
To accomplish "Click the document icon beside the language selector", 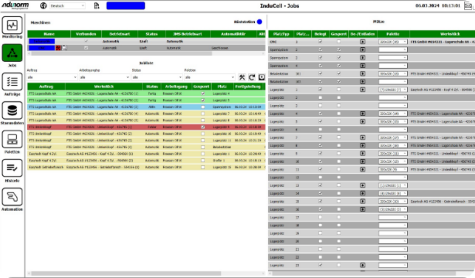I will pos(96,6).
